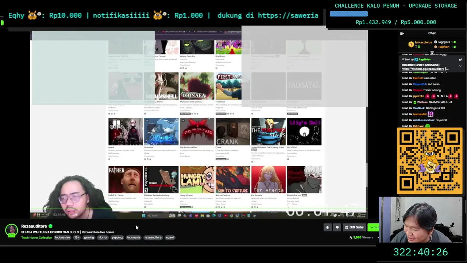This screenshot has height=263, width=467.
Task: Select the ngawi tag
Action: pos(170,237)
